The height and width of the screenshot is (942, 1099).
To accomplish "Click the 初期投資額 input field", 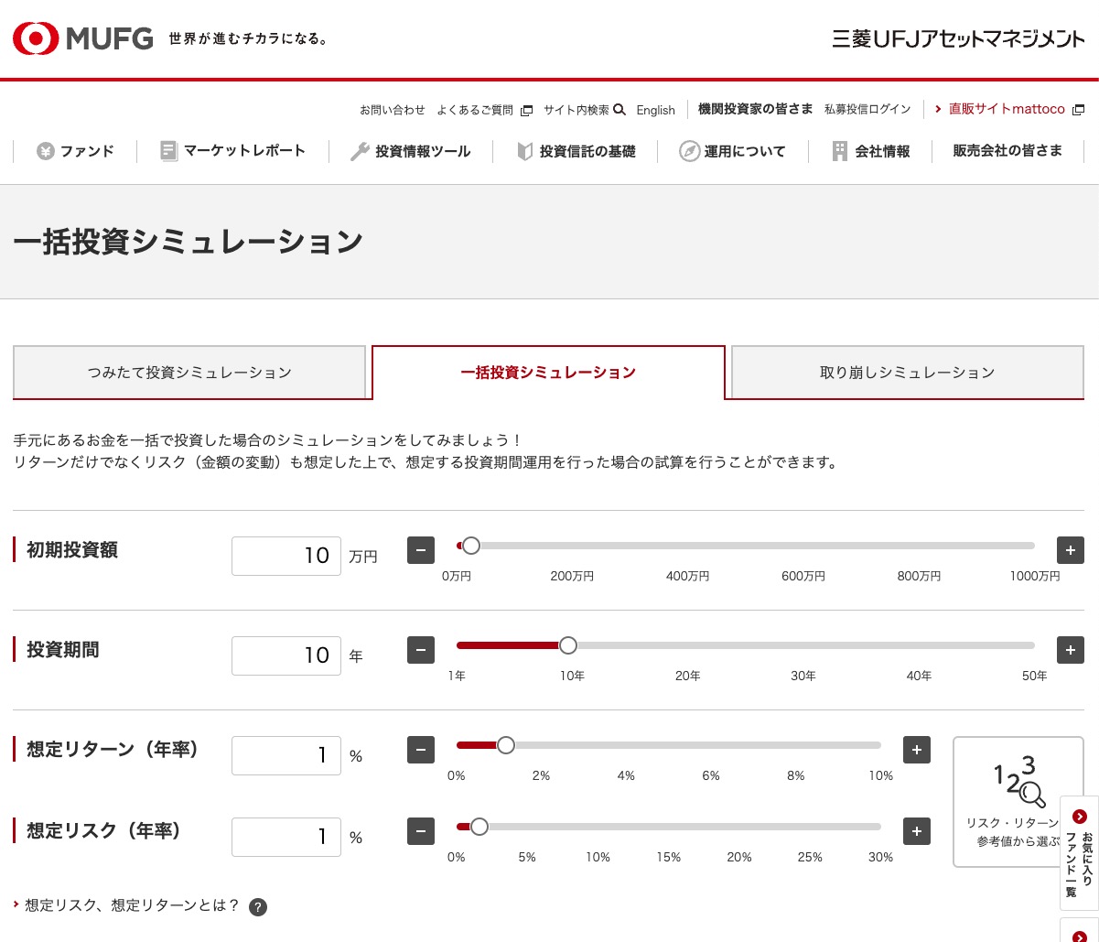I will pos(286,556).
